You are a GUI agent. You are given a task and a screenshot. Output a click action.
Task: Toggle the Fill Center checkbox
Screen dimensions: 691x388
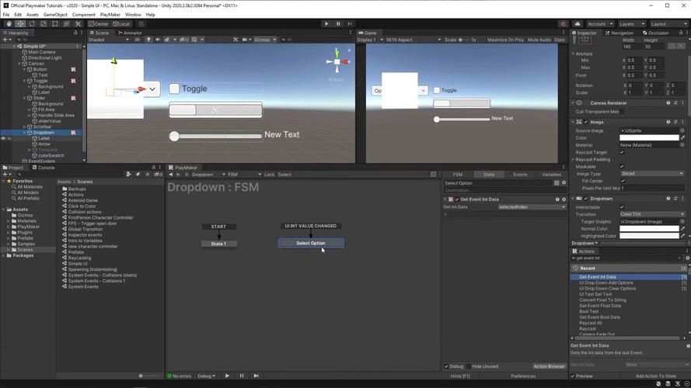click(622, 181)
